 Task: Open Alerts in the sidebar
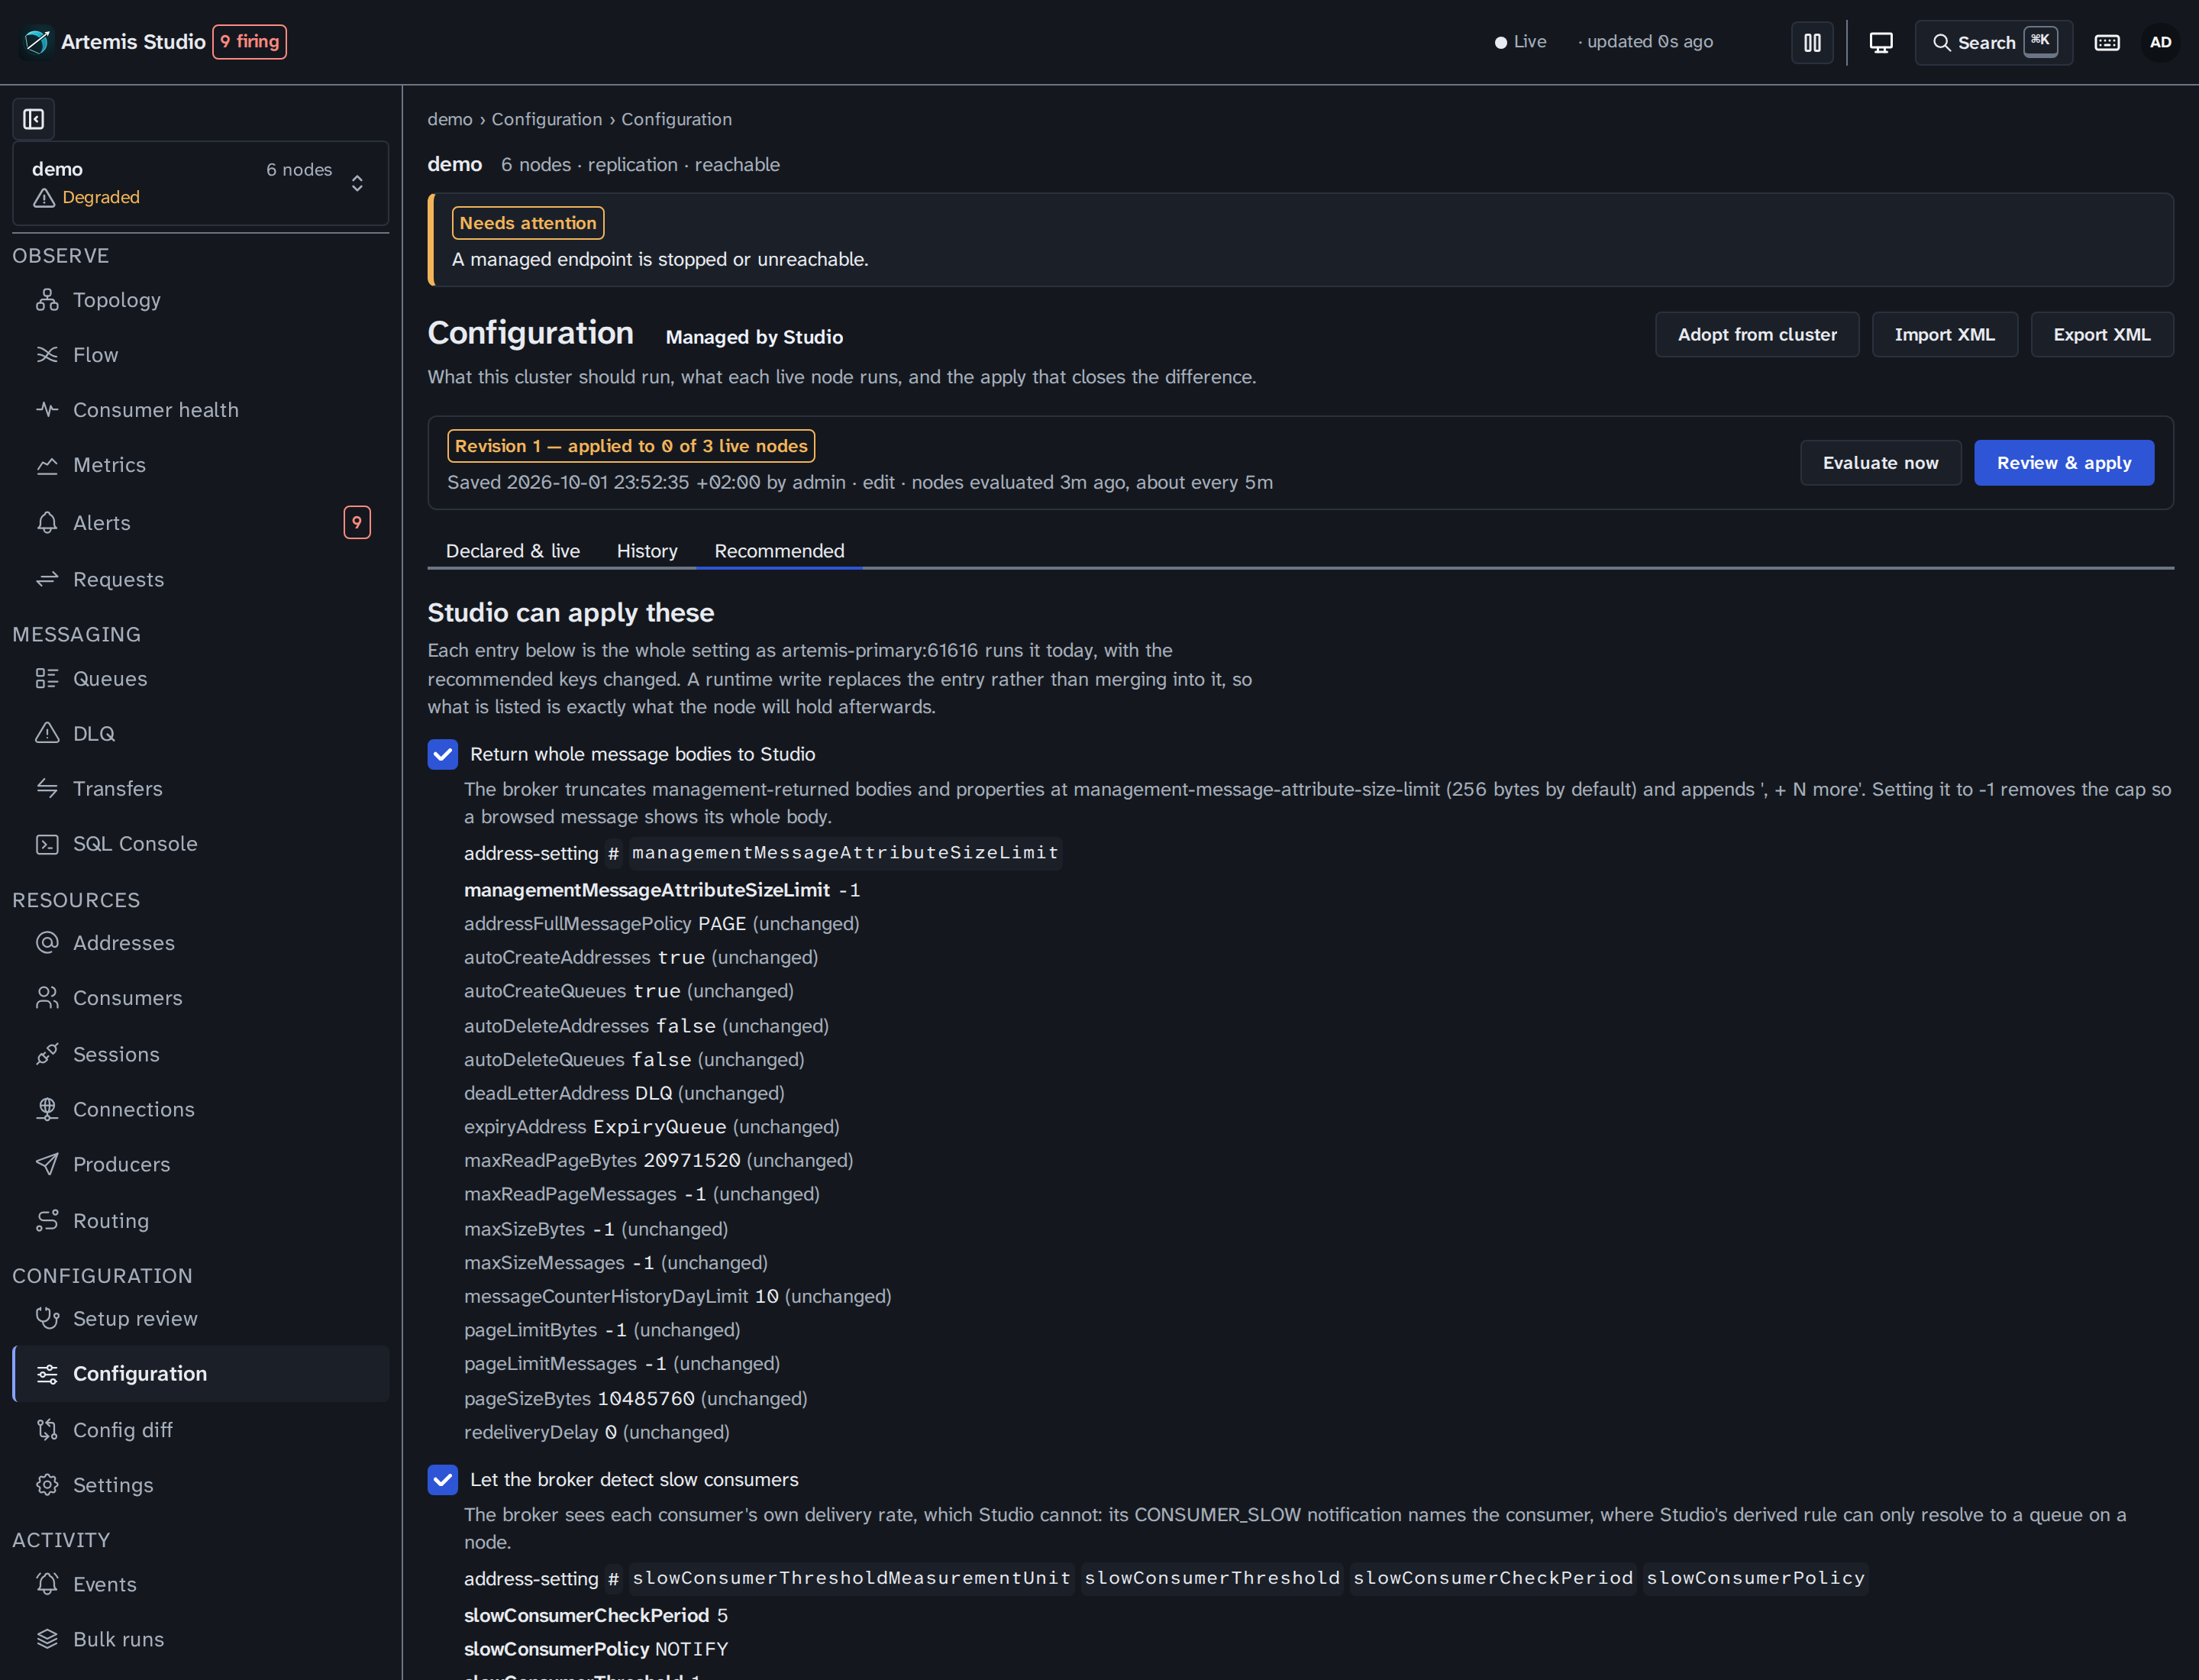point(200,523)
